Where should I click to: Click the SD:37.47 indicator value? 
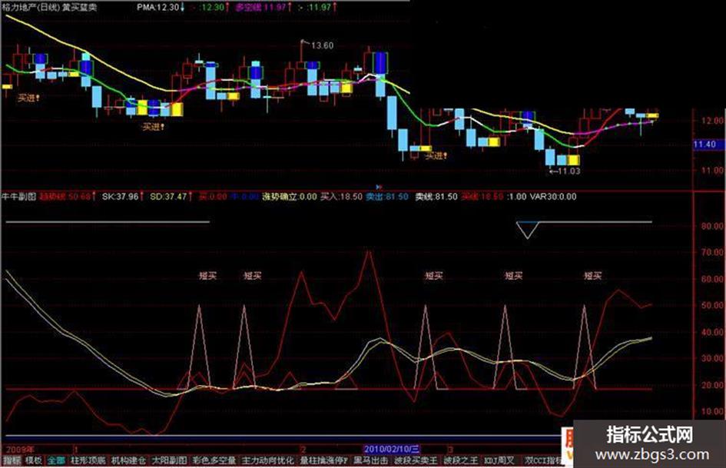coord(168,197)
